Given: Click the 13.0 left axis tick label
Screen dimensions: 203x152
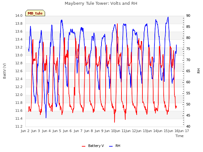Looking at the screenshot, I should 19,55.
